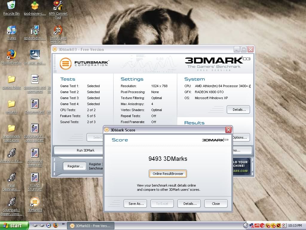The width and height of the screenshot is (306, 230).
Task: Open passwords and usernames text file
Action: [x=35, y=80]
